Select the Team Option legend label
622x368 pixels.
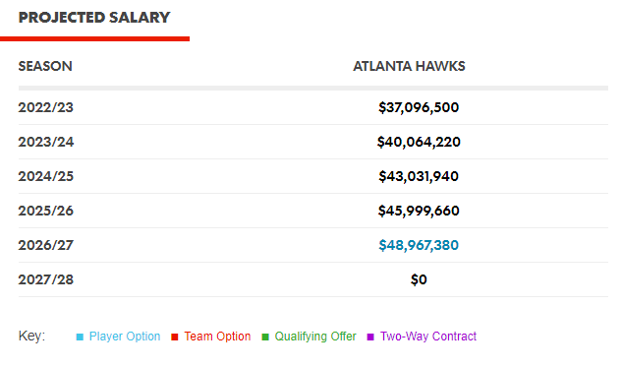coord(217,337)
